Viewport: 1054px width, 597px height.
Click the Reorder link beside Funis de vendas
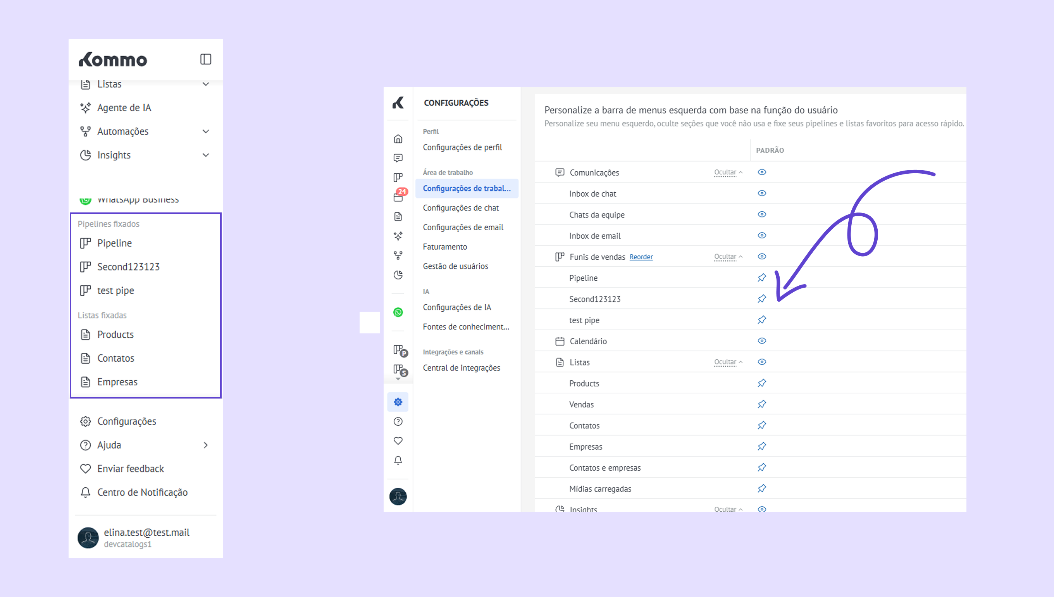[641, 257]
